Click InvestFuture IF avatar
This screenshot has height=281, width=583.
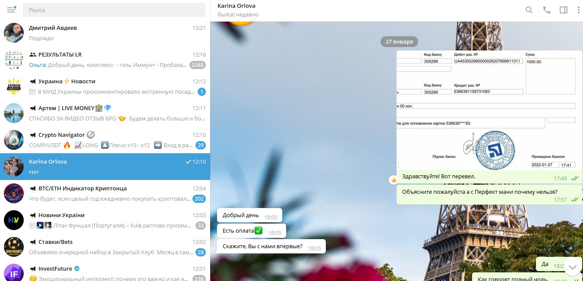(14, 272)
